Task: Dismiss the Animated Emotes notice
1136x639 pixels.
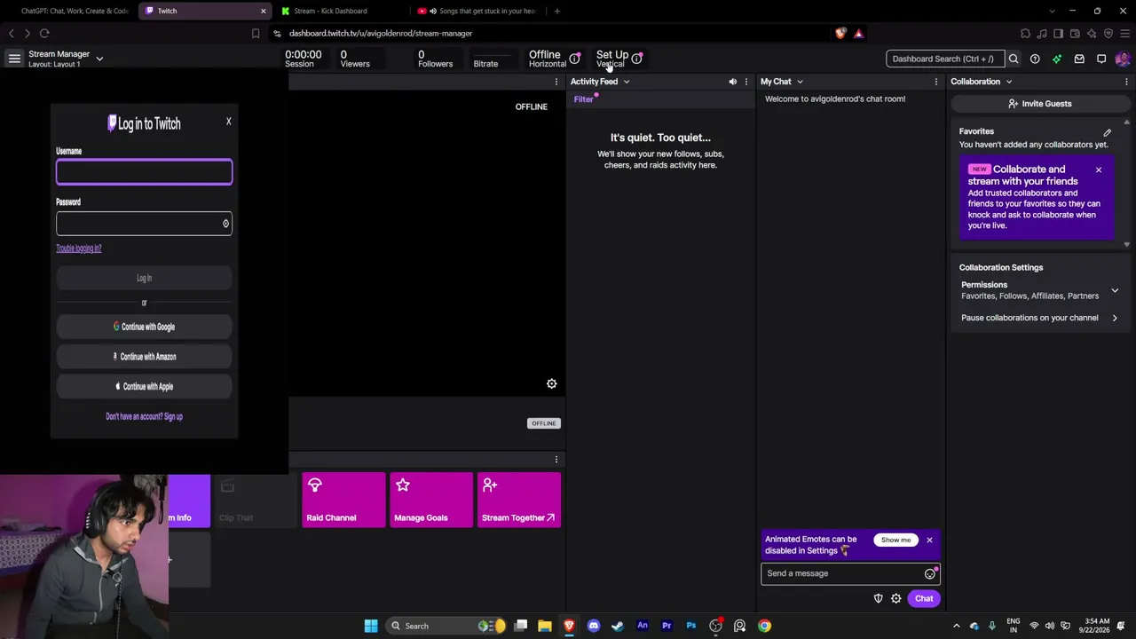Action: click(929, 540)
